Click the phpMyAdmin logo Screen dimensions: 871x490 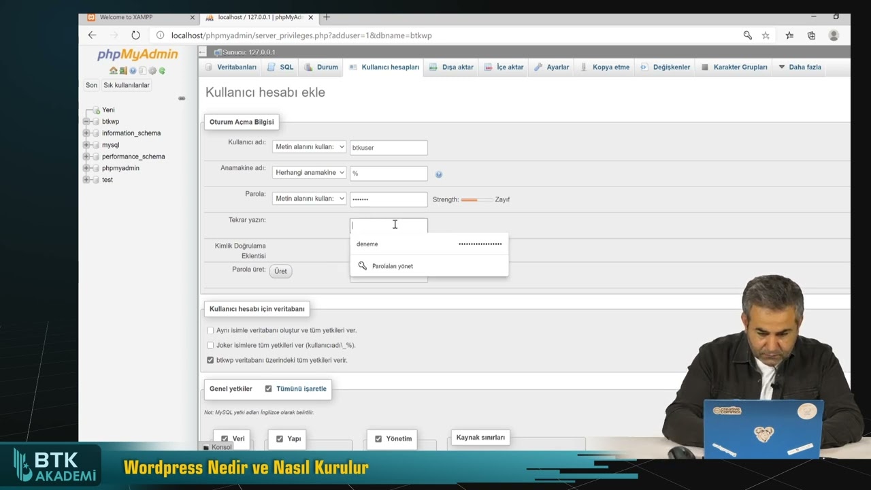(x=137, y=55)
